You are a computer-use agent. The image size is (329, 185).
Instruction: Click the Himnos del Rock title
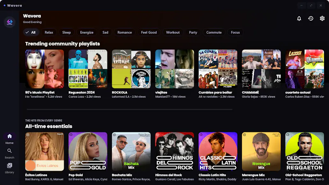[x=169, y=175]
